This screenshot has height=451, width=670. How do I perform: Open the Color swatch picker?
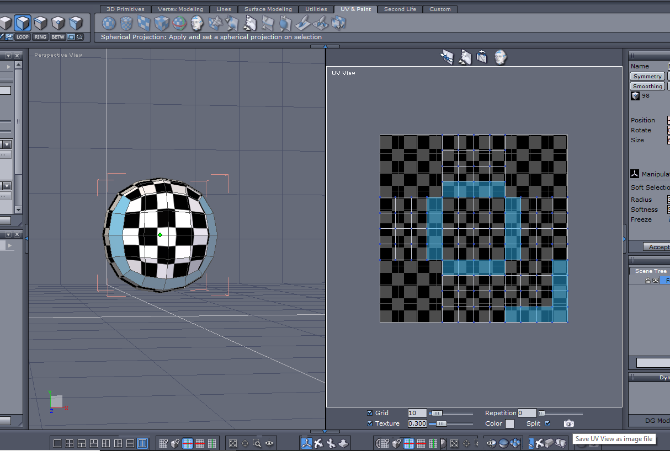click(x=509, y=423)
